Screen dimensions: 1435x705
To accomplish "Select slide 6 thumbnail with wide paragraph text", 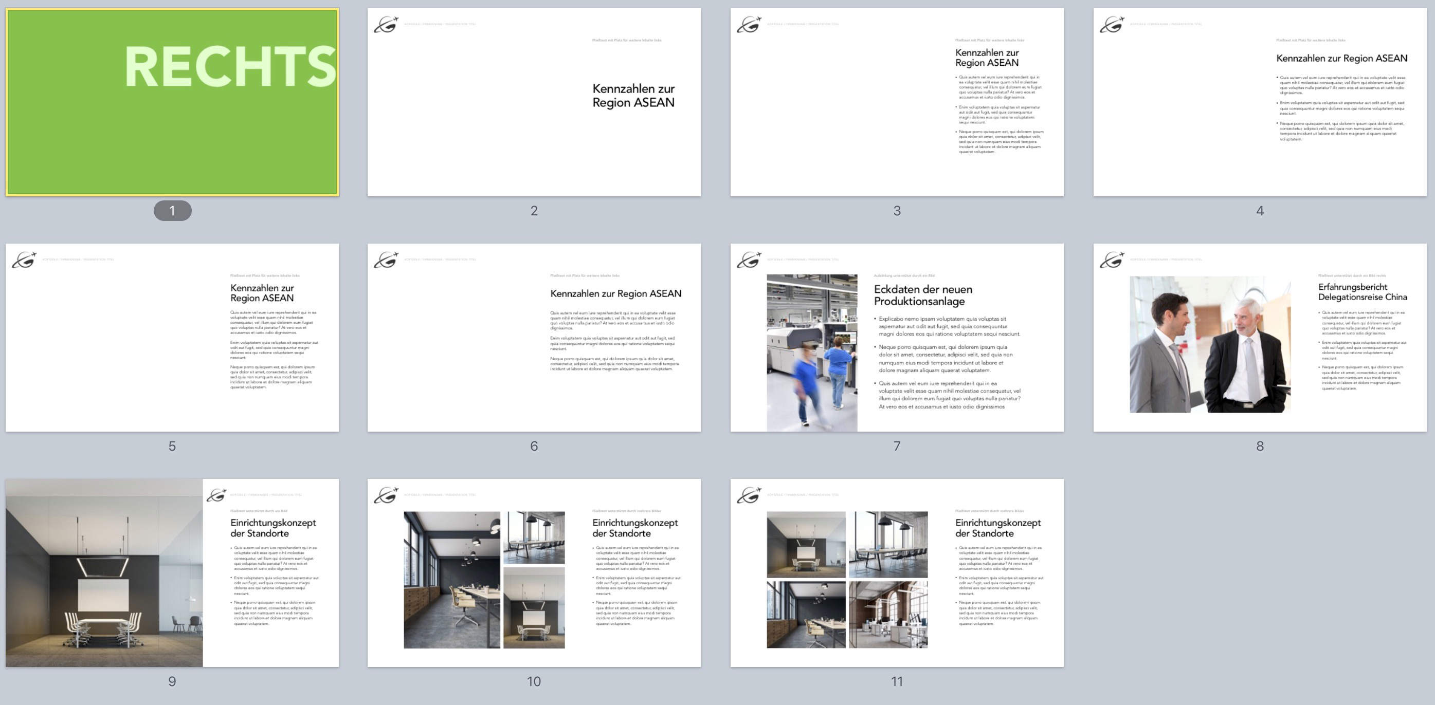I will click(x=534, y=337).
